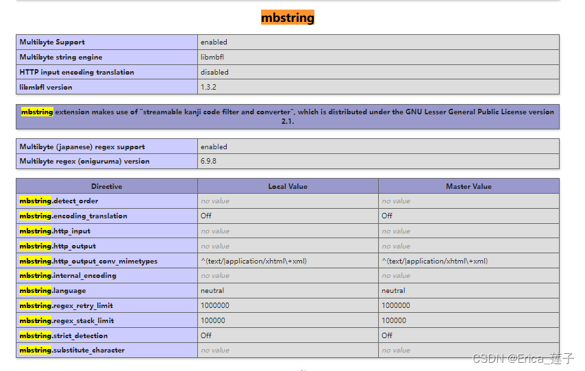
Task: Select the mbstring.strict_detection directive
Action: pyautogui.click(x=64, y=335)
